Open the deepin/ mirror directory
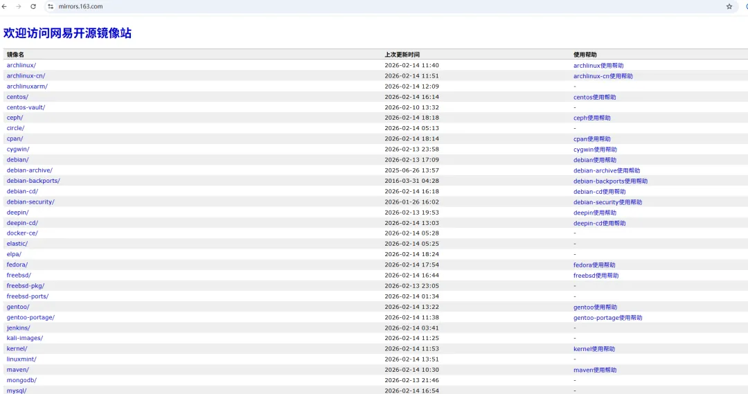This screenshot has height=394, width=748. (x=17, y=213)
